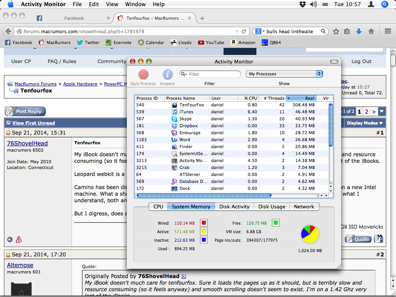Bookmark this page with the star icon

pos(336,32)
